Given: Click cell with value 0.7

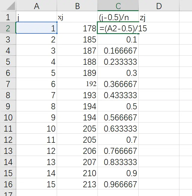Looking at the screenshot, I should [x=118, y=139].
